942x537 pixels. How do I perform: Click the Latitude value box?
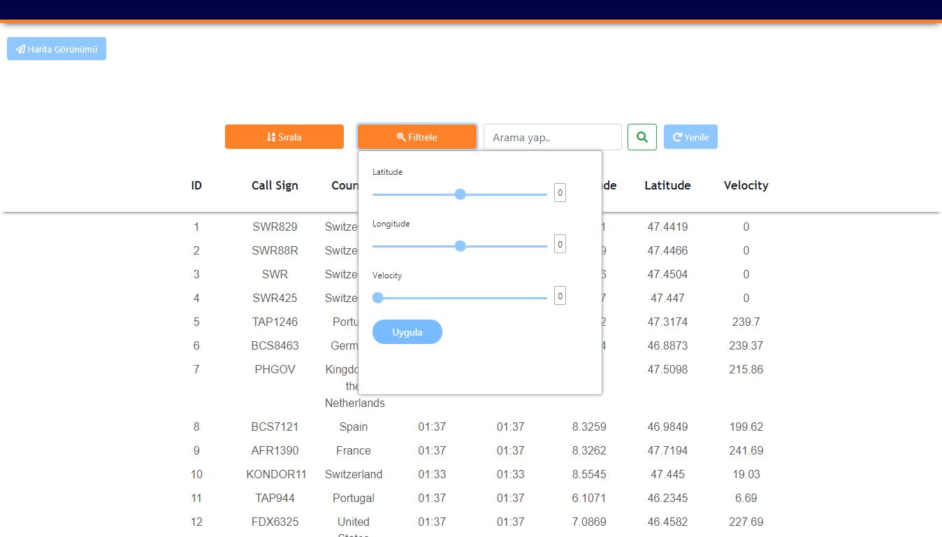pyautogui.click(x=560, y=193)
